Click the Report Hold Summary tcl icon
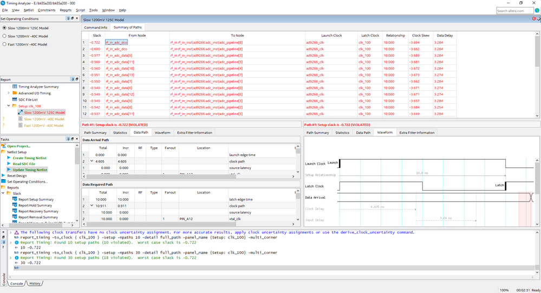The height and width of the screenshot is (293, 541). (15, 205)
